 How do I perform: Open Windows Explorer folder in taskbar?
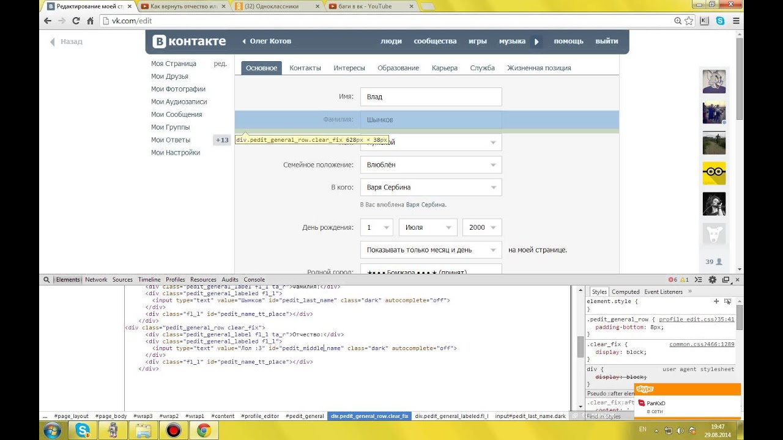pyautogui.click(x=143, y=430)
